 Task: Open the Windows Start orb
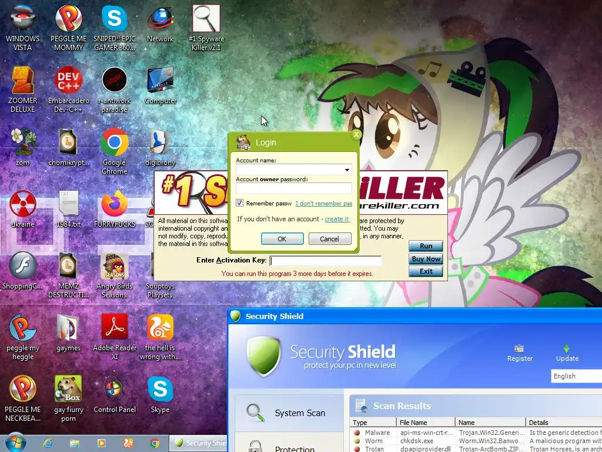tap(15, 443)
